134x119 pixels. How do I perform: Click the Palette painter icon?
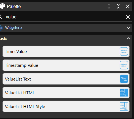[x=2, y=6]
